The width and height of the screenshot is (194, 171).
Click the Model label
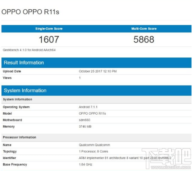7,114
